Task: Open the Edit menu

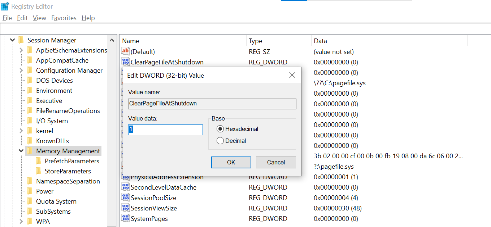Action: pos(22,18)
